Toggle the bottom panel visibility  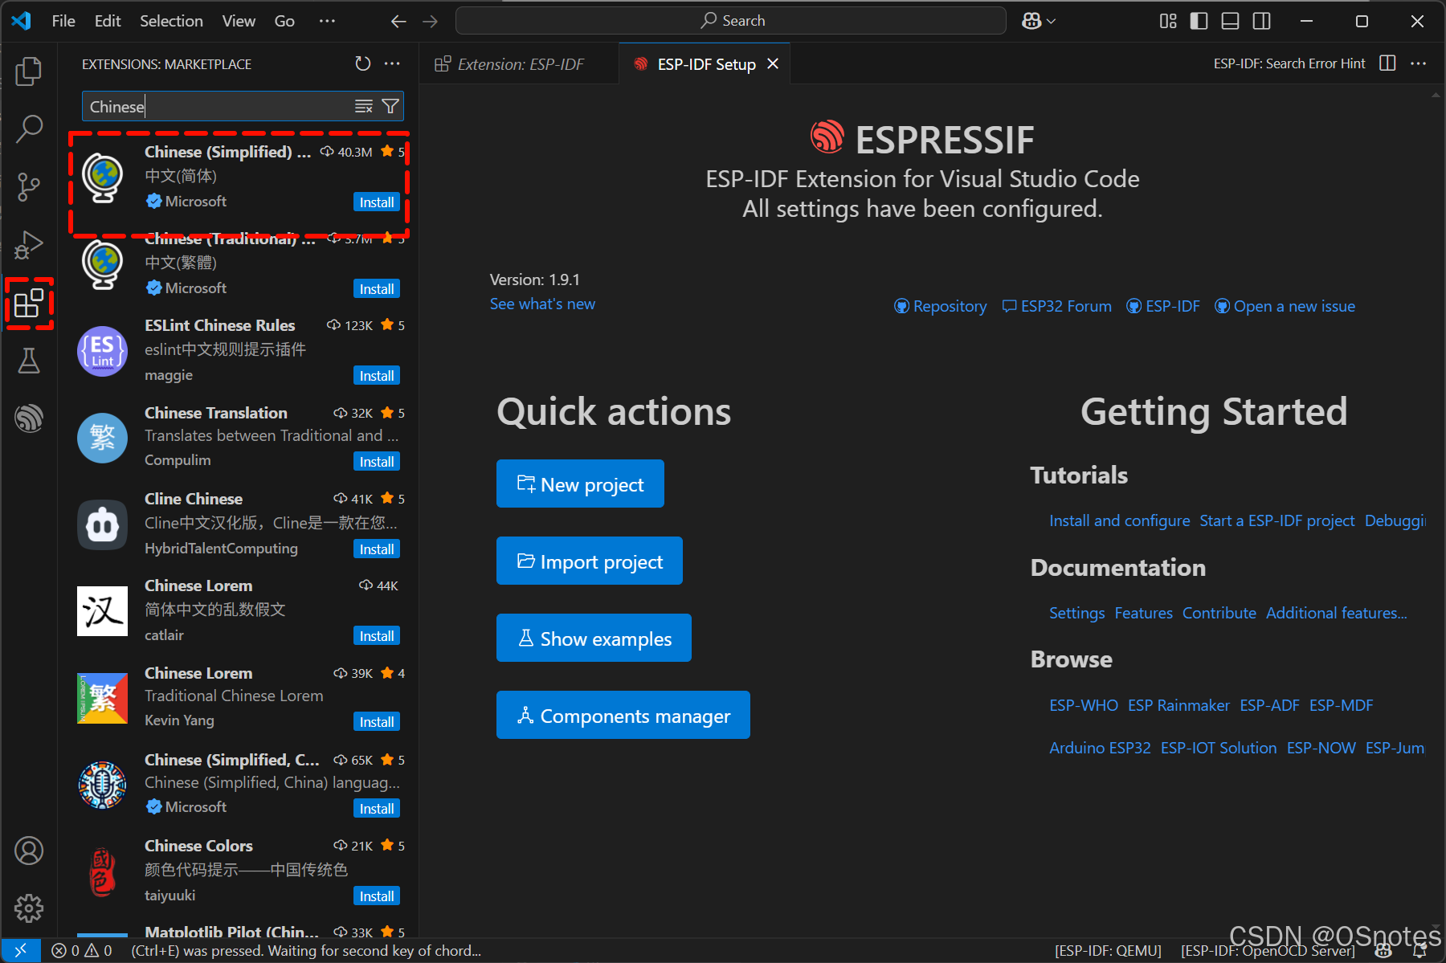(x=1230, y=21)
